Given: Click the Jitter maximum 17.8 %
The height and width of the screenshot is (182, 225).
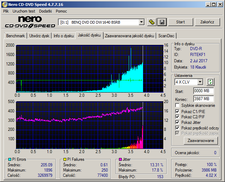Looking at the screenshot, I should 157,170.
